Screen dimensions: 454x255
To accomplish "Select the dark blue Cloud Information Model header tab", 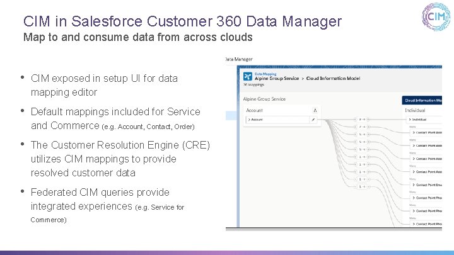I will (422, 100).
